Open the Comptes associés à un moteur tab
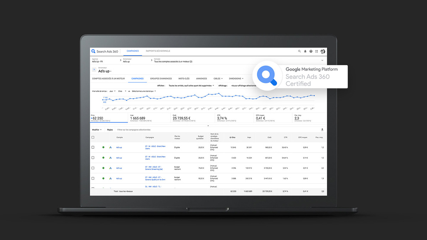The image size is (427, 240). 108,79
